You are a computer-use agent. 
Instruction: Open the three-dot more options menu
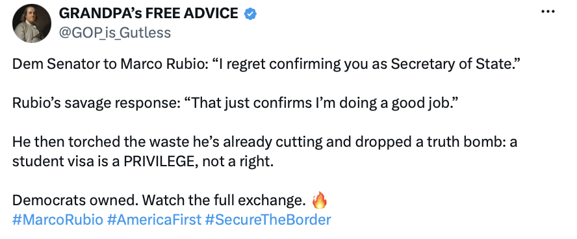click(548, 12)
